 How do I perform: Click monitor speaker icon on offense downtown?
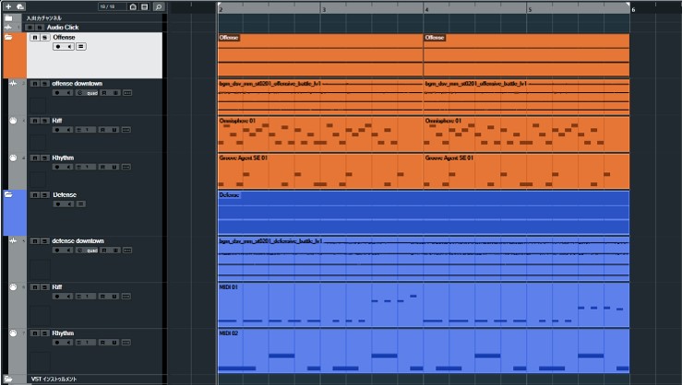(70, 93)
